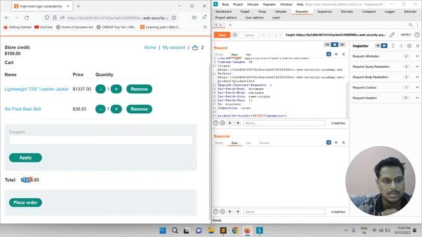Open Windows Start menu
This screenshot has height=237, width=422.
coord(163,230)
